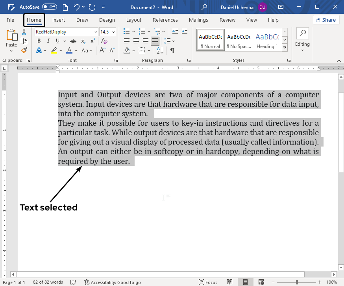Viewport: 344px width, 286px height.
Task: Center align the selected paragraph
Action: click(x=136, y=41)
